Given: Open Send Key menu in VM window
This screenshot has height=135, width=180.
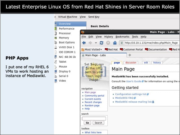Looking at the screenshot, I should (x=94, y=17).
